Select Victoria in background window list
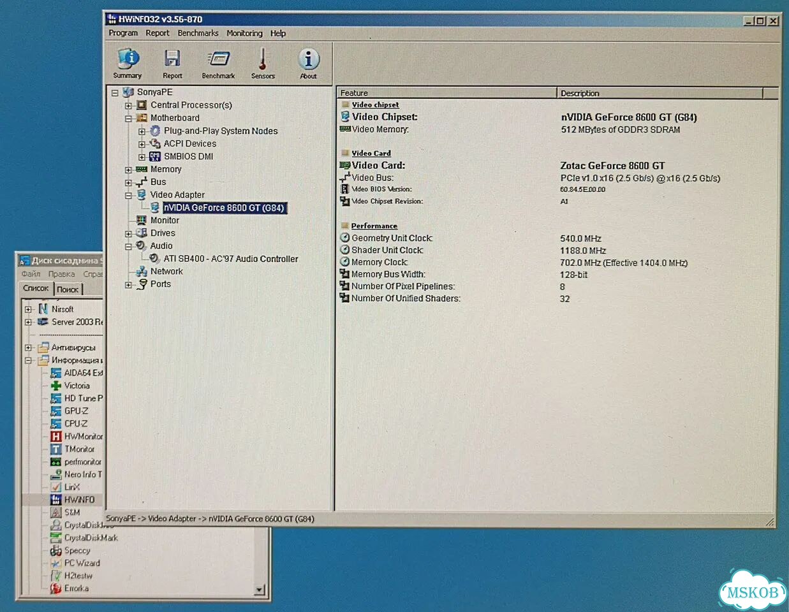 77,386
